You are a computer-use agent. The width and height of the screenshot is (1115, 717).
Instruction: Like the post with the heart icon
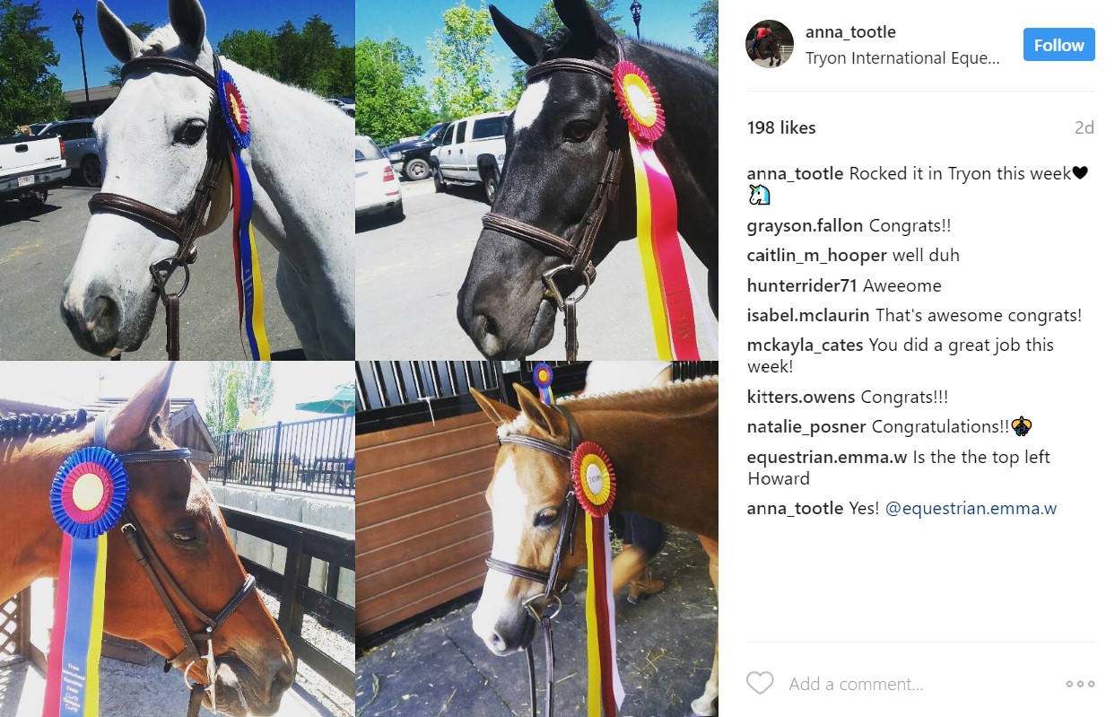pyautogui.click(x=760, y=684)
